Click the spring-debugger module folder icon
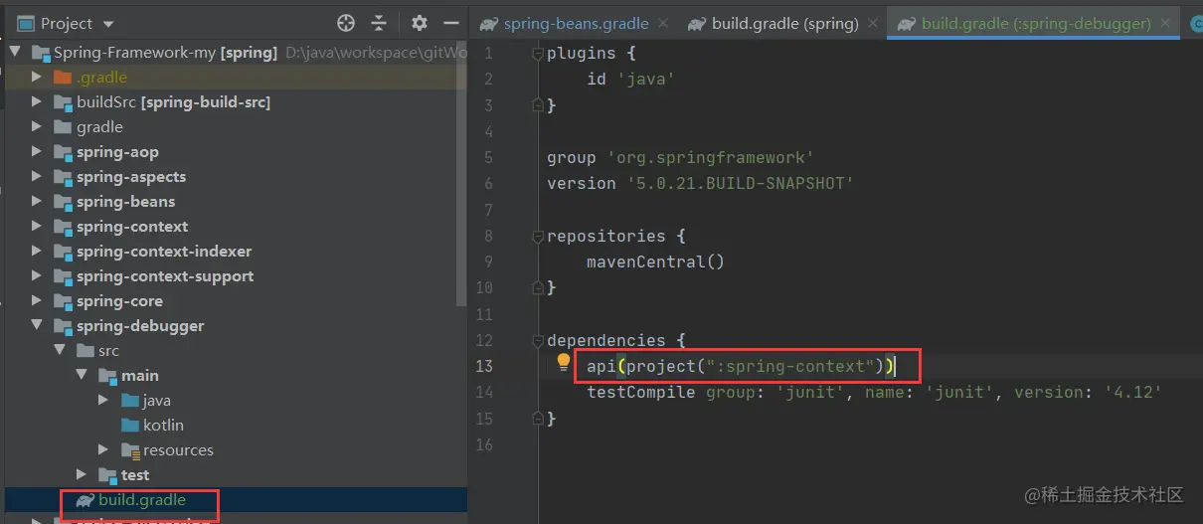 coord(63,325)
